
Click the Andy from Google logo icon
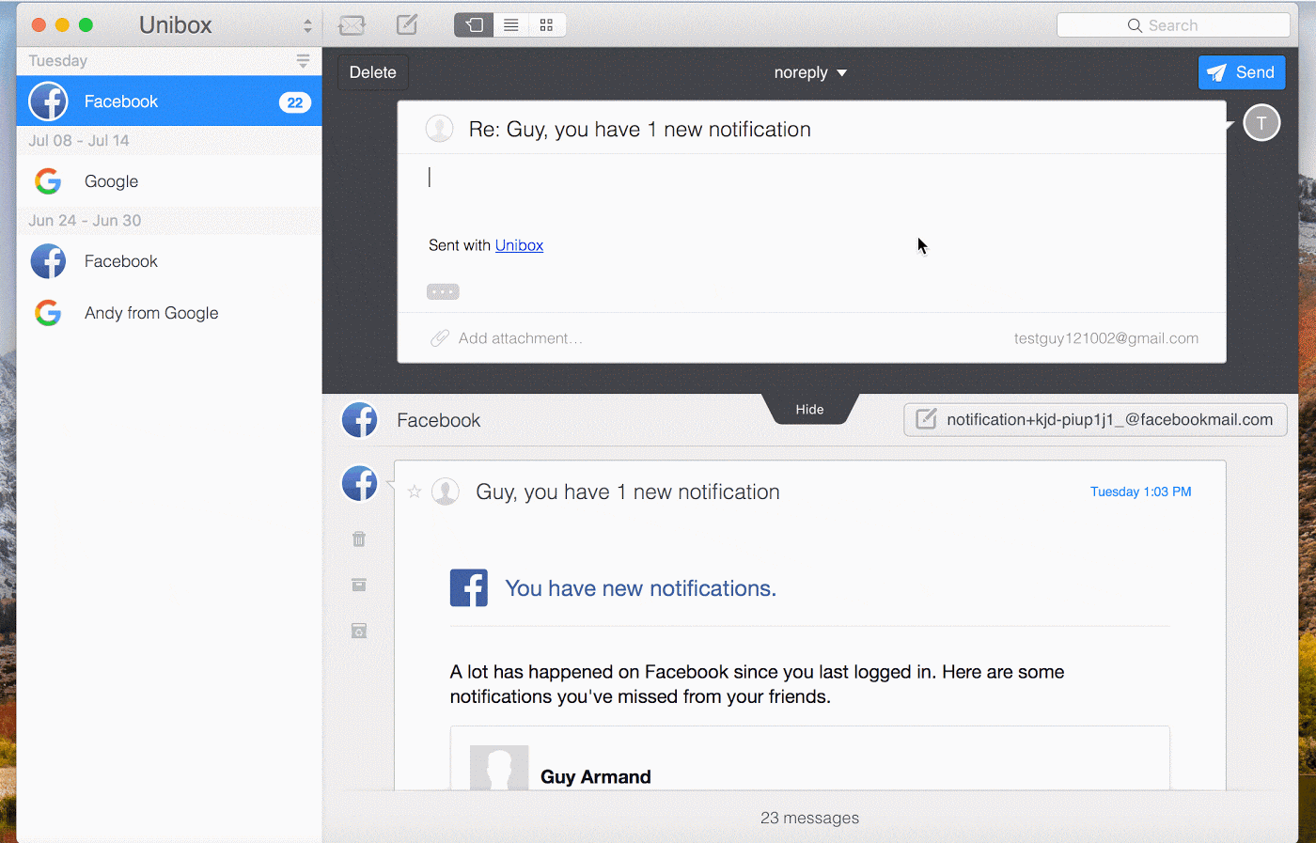click(x=48, y=313)
